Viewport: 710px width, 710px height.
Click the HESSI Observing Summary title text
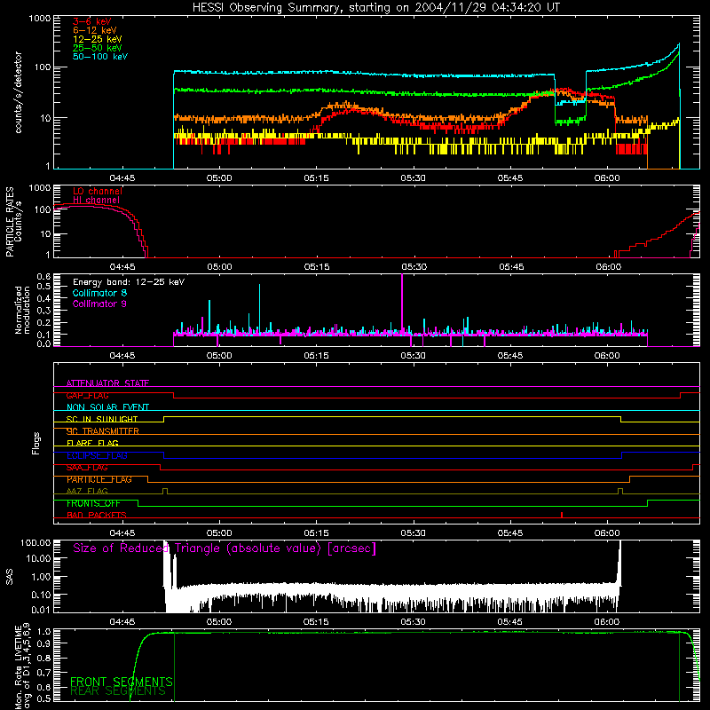pos(375,8)
